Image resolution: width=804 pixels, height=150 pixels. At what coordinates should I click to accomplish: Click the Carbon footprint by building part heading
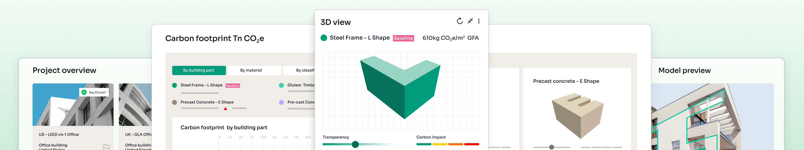pyautogui.click(x=224, y=128)
